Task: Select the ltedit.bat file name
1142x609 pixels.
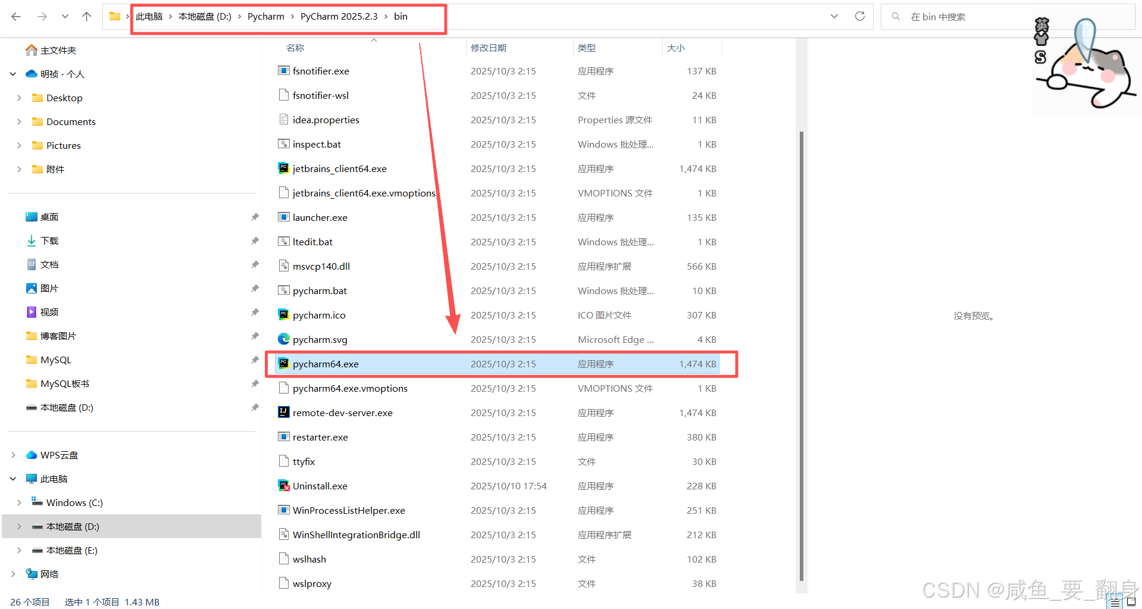Action: pyautogui.click(x=312, y=242)
